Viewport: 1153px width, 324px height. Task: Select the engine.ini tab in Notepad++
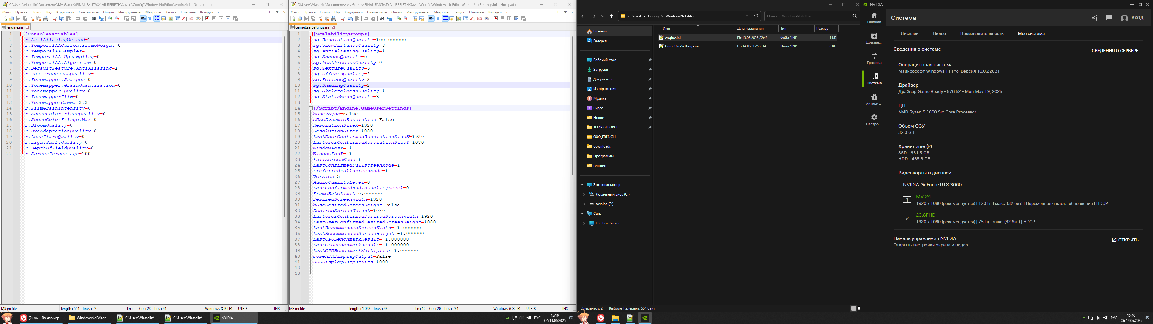(15, 27)
